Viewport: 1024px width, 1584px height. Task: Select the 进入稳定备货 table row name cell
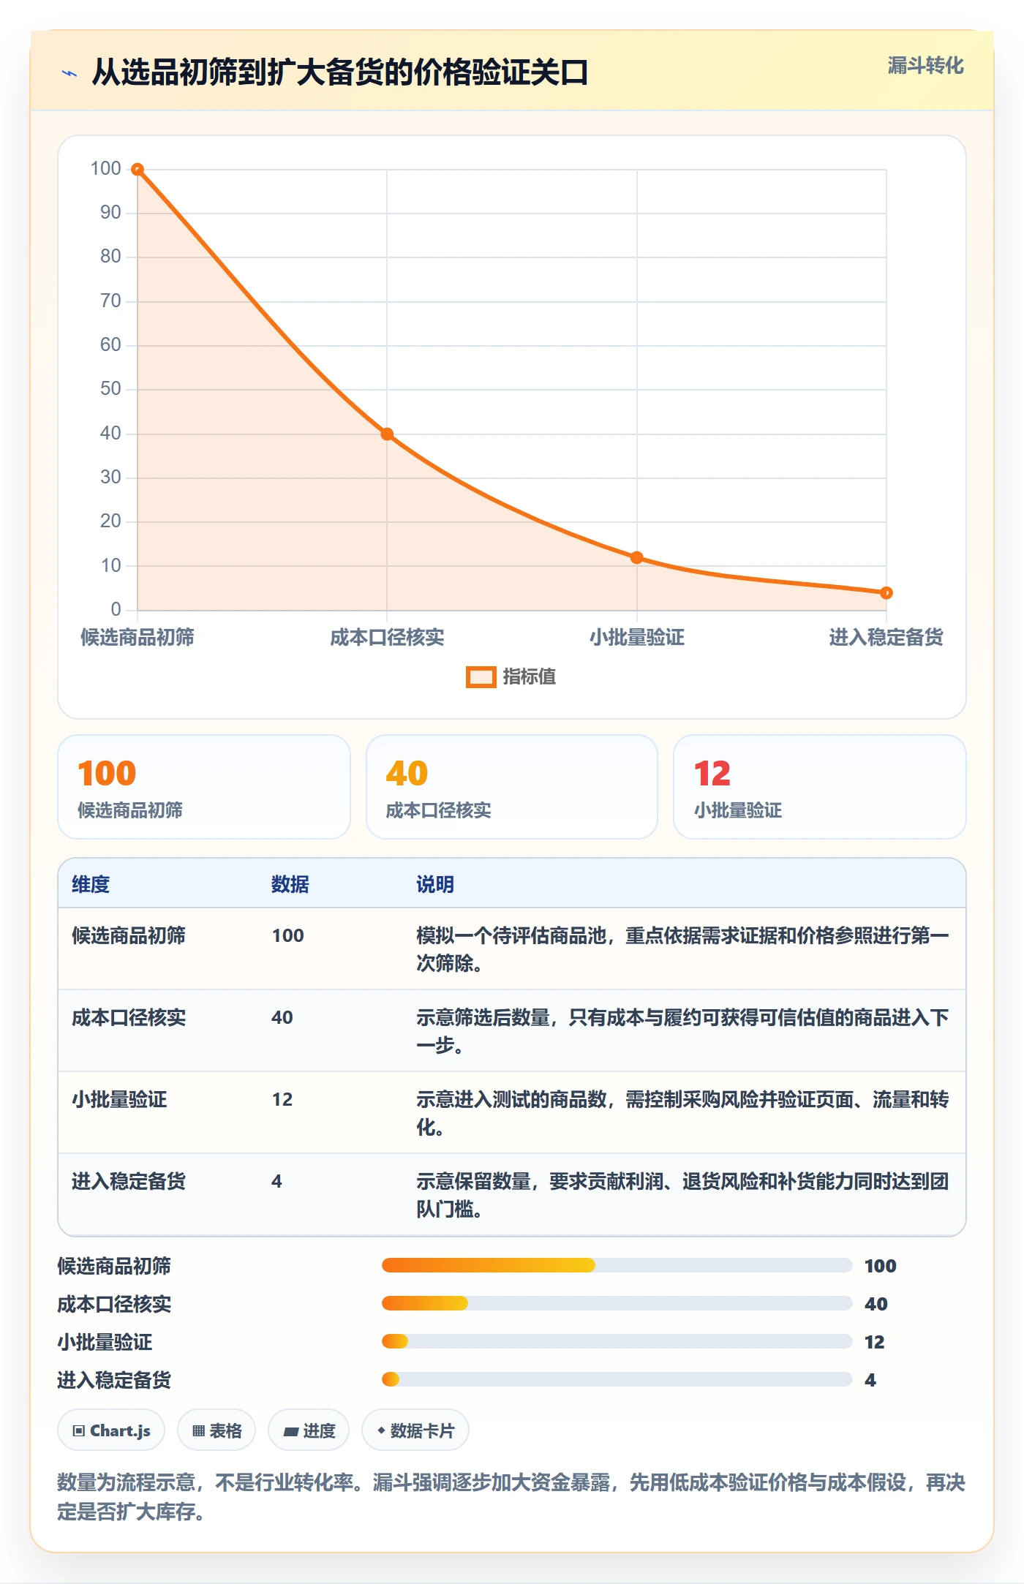[129, 1182]
